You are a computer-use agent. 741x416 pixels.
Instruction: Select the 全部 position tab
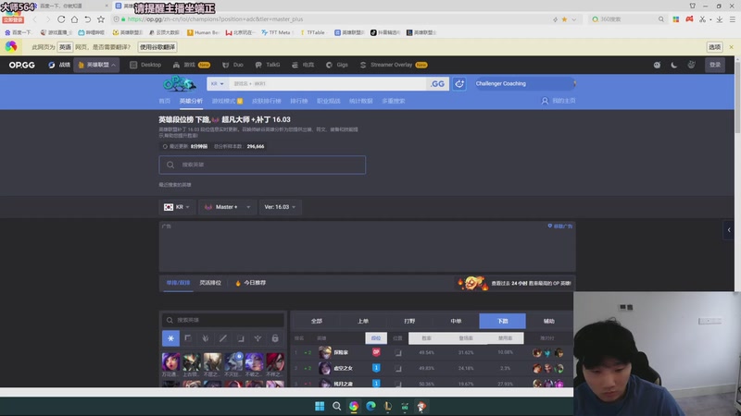(317, 321)
